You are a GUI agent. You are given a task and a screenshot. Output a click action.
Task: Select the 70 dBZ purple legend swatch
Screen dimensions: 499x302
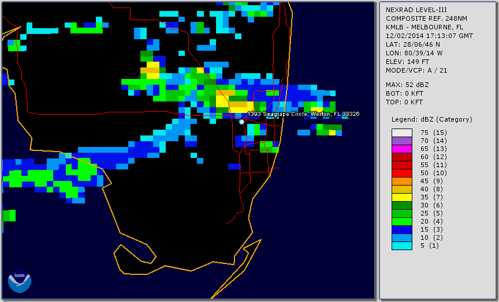(402, 141)
